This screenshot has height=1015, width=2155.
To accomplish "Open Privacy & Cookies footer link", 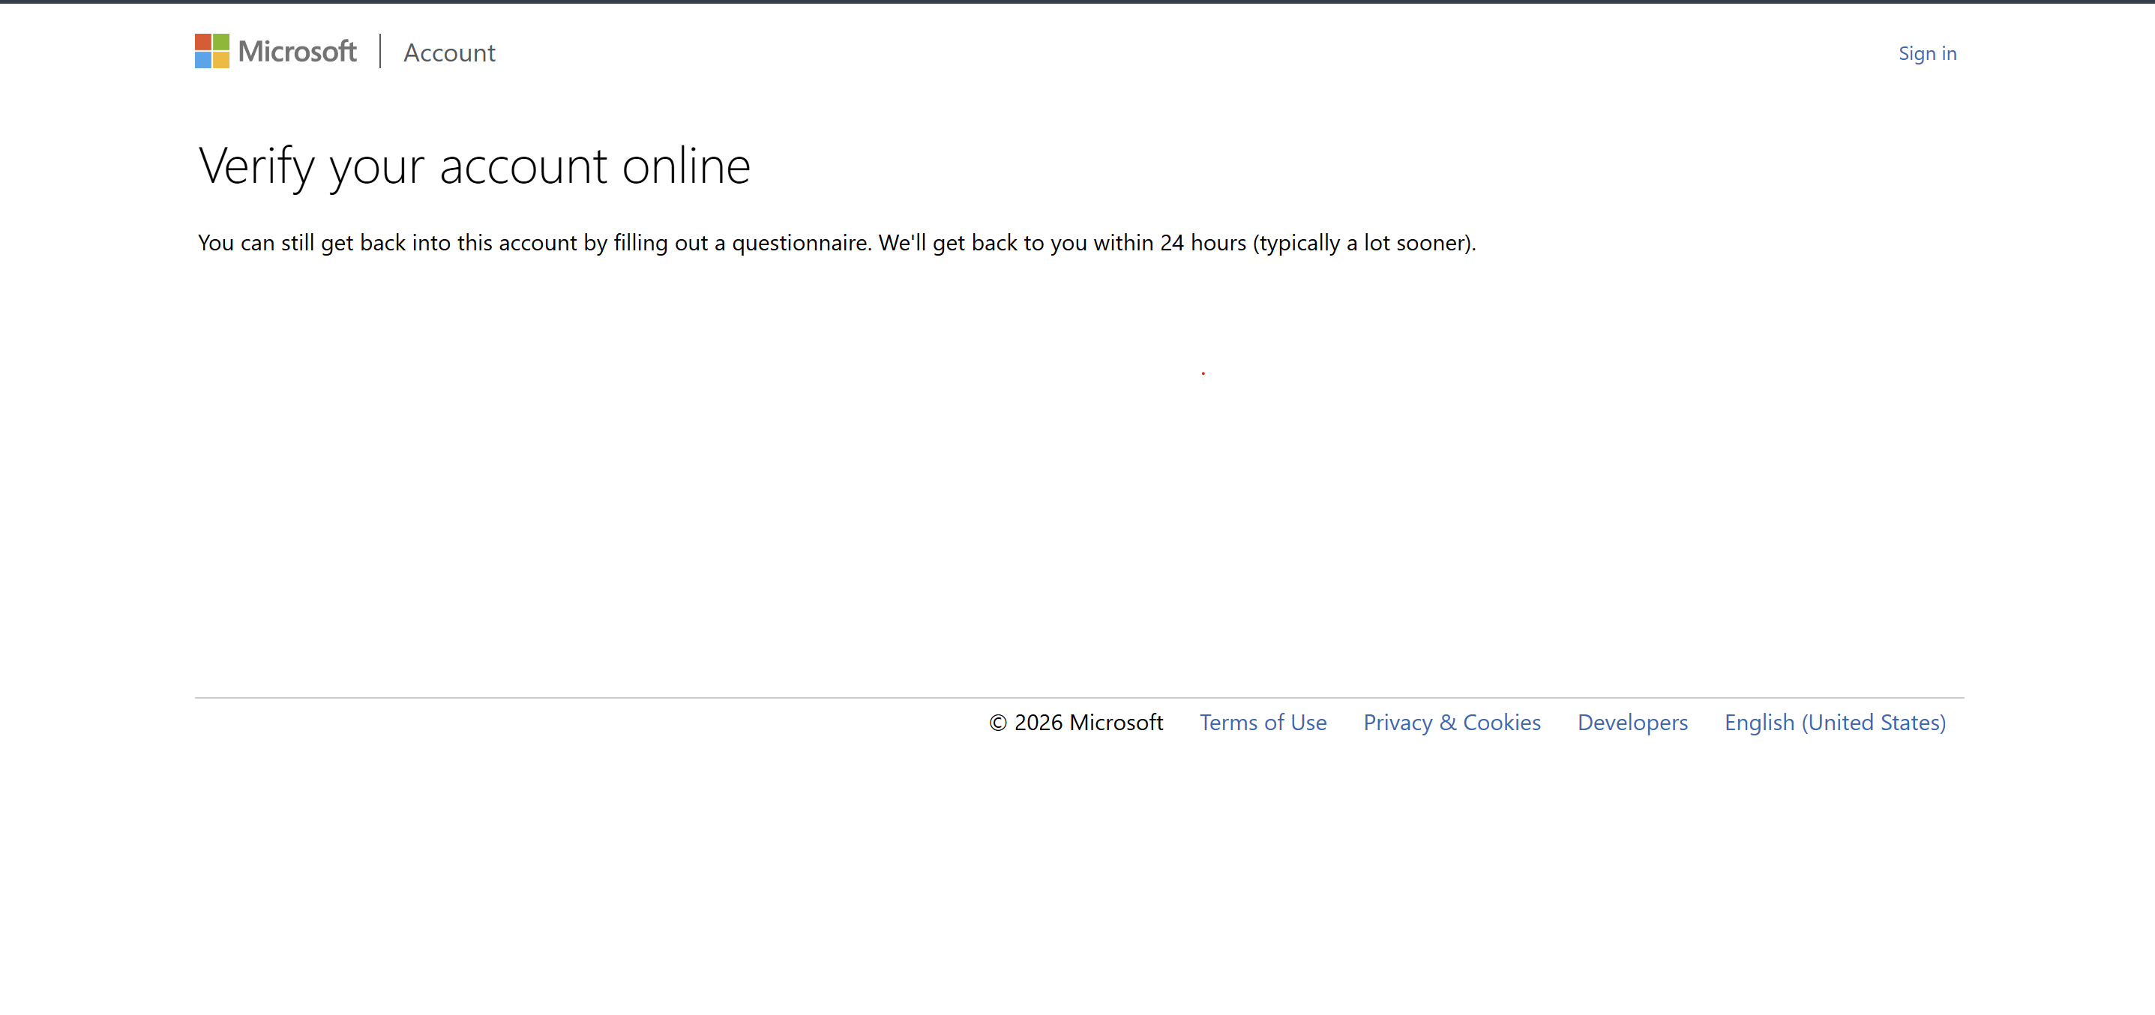I will click(x=1452, y=723).
